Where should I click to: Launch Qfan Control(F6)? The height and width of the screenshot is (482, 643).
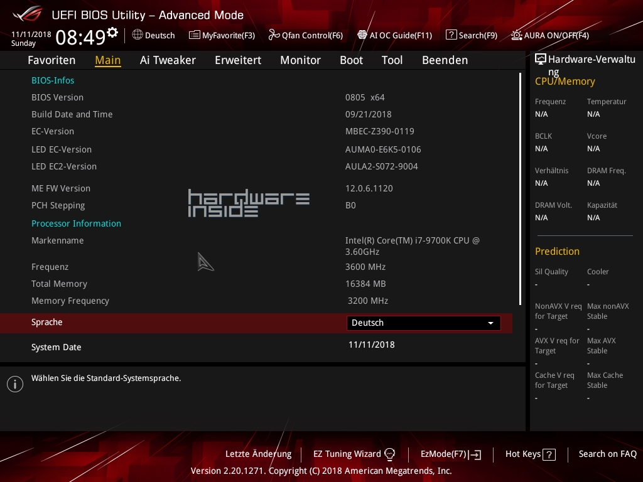(306, 35)
